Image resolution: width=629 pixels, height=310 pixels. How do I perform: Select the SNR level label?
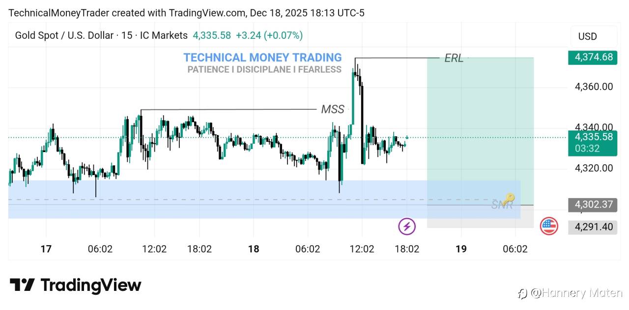[502, 205]
